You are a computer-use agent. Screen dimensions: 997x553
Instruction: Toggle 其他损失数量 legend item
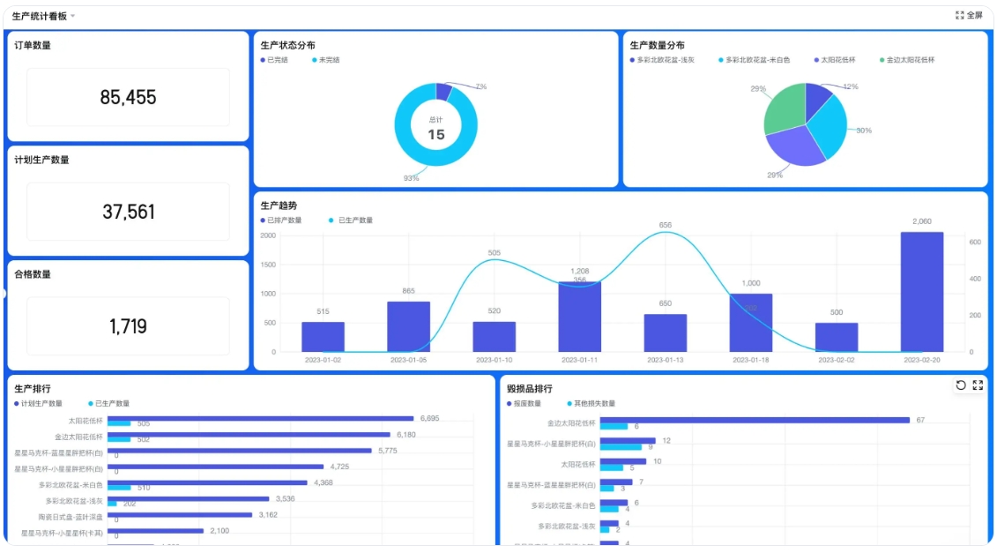[591, 403]
